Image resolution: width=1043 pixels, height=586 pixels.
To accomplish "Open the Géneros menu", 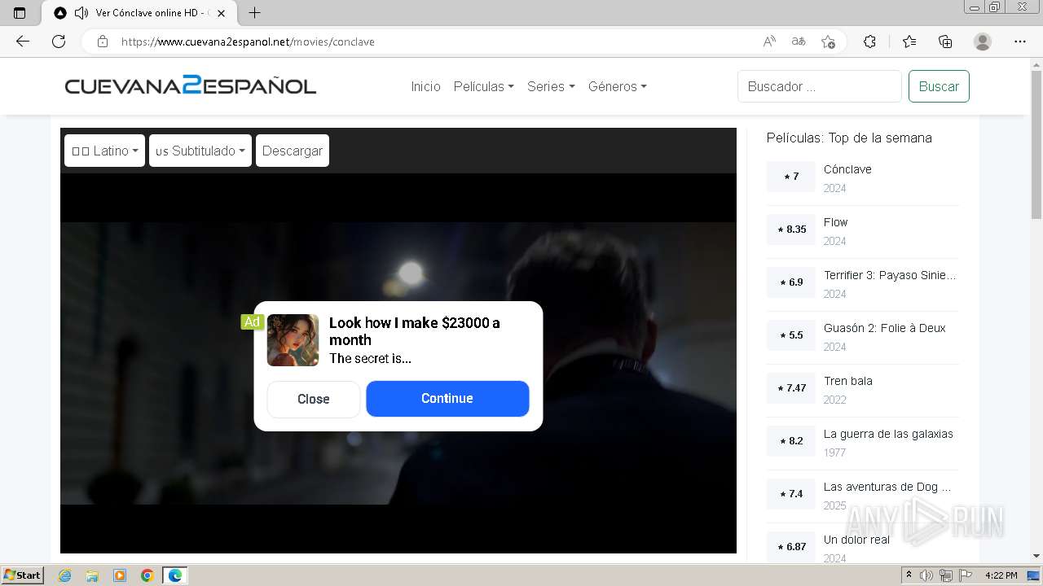I will [x=617, y=86].
